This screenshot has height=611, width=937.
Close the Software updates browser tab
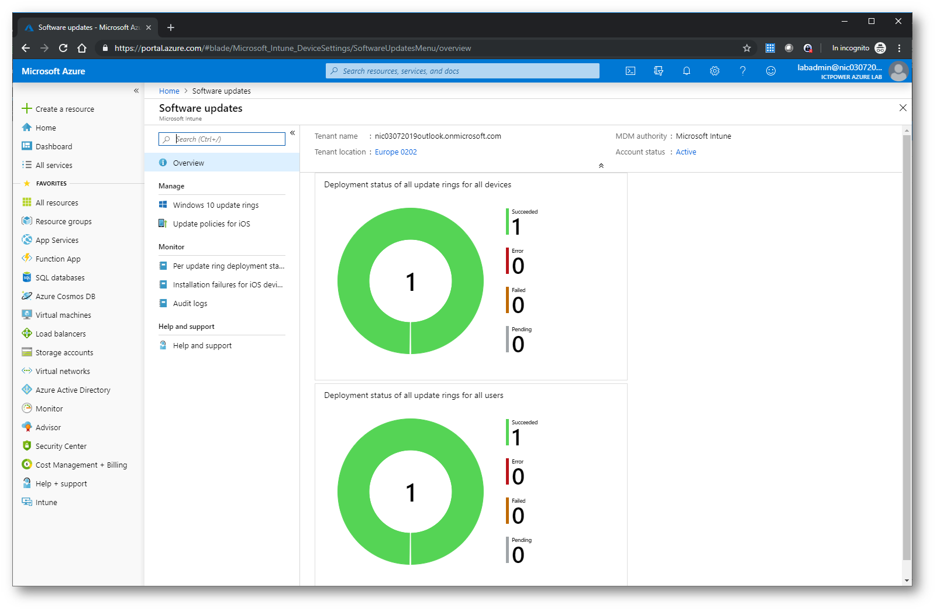point(149,28)
